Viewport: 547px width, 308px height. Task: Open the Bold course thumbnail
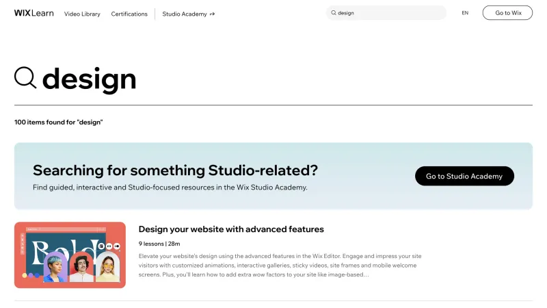pyautogui.click(x=70, y=255)
